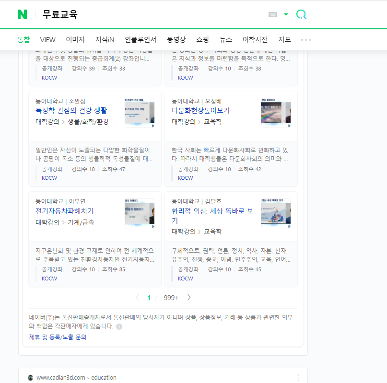Click the cadian3d site favicon
This screenshot has height=383, width=387.
(31, 378)
